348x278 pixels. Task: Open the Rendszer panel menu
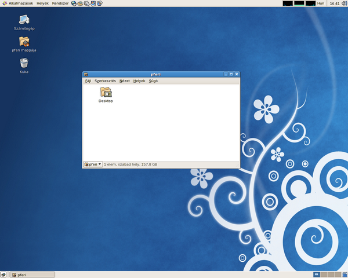(x=60, y=3)
